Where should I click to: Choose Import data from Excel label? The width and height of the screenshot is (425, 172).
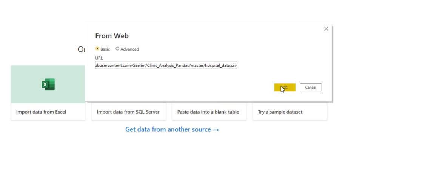click(41, 112)
